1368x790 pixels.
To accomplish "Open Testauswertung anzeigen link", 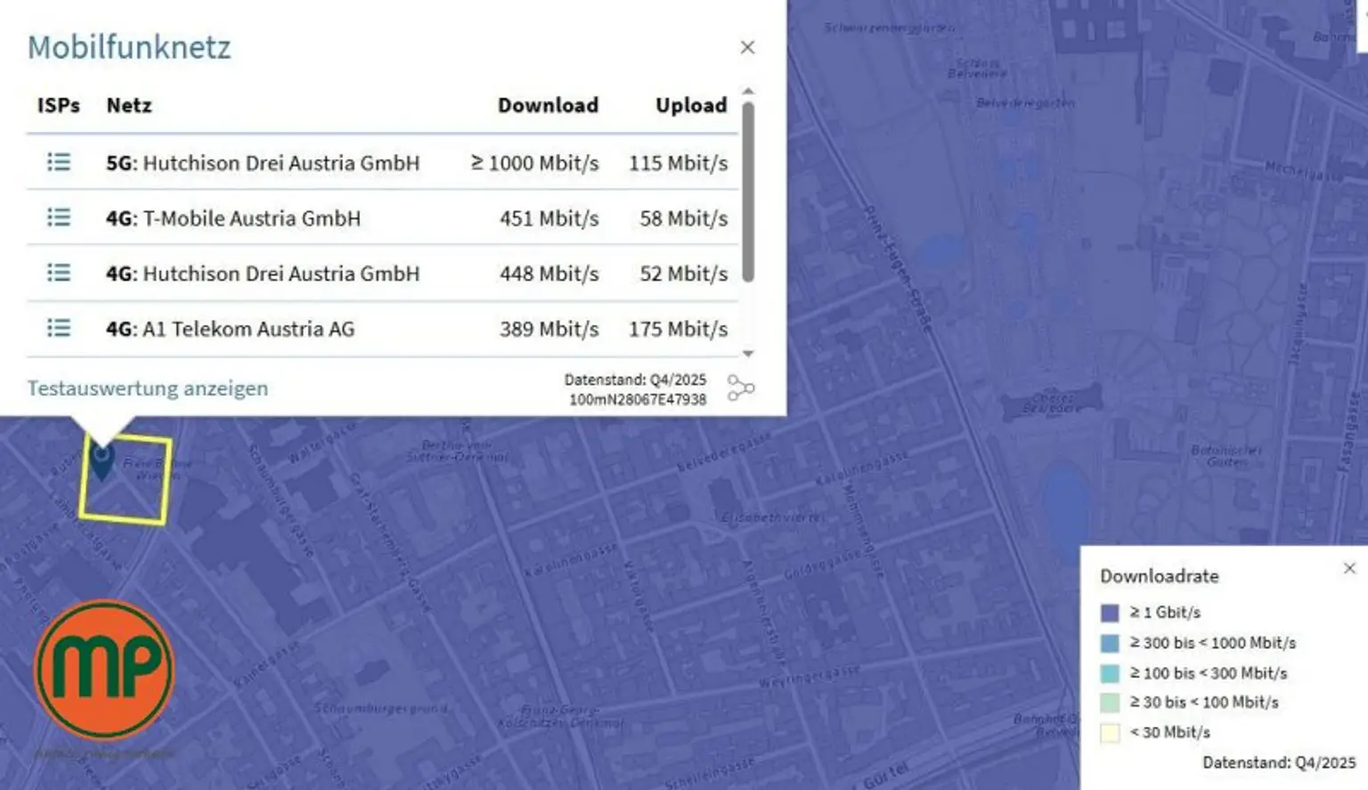I will (148, 388).
